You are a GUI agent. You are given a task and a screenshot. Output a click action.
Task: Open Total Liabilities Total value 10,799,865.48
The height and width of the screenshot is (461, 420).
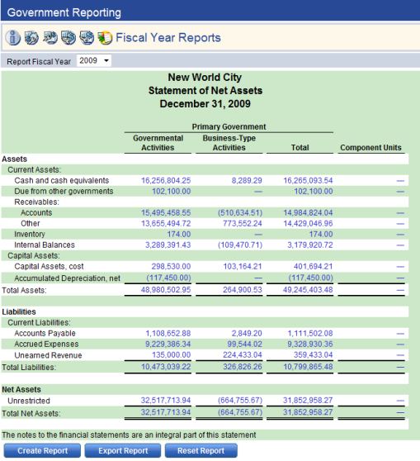308,367
